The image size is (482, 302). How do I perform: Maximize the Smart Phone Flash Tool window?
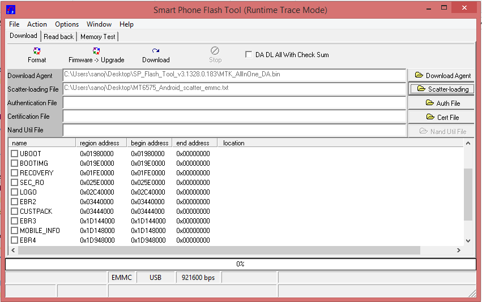[x=444, y=8]
